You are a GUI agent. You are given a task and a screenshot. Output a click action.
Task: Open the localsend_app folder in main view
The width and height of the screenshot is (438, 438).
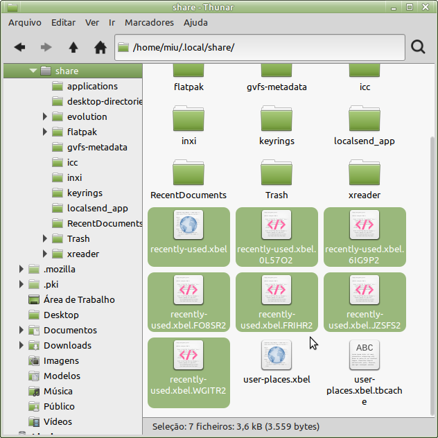point(364,119)
